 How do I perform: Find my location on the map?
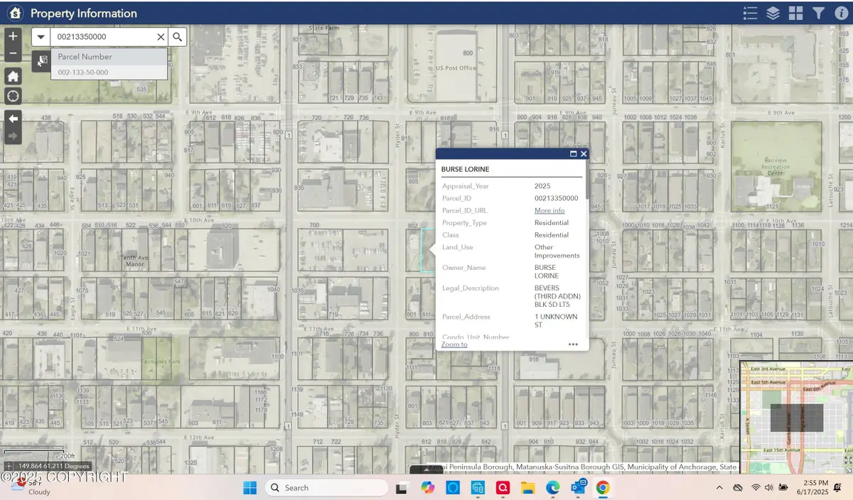13,96
